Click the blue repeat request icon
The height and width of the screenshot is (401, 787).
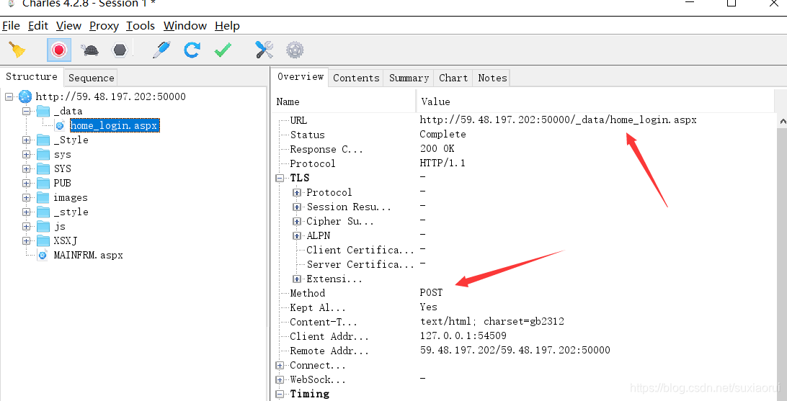tap(192, 50)
